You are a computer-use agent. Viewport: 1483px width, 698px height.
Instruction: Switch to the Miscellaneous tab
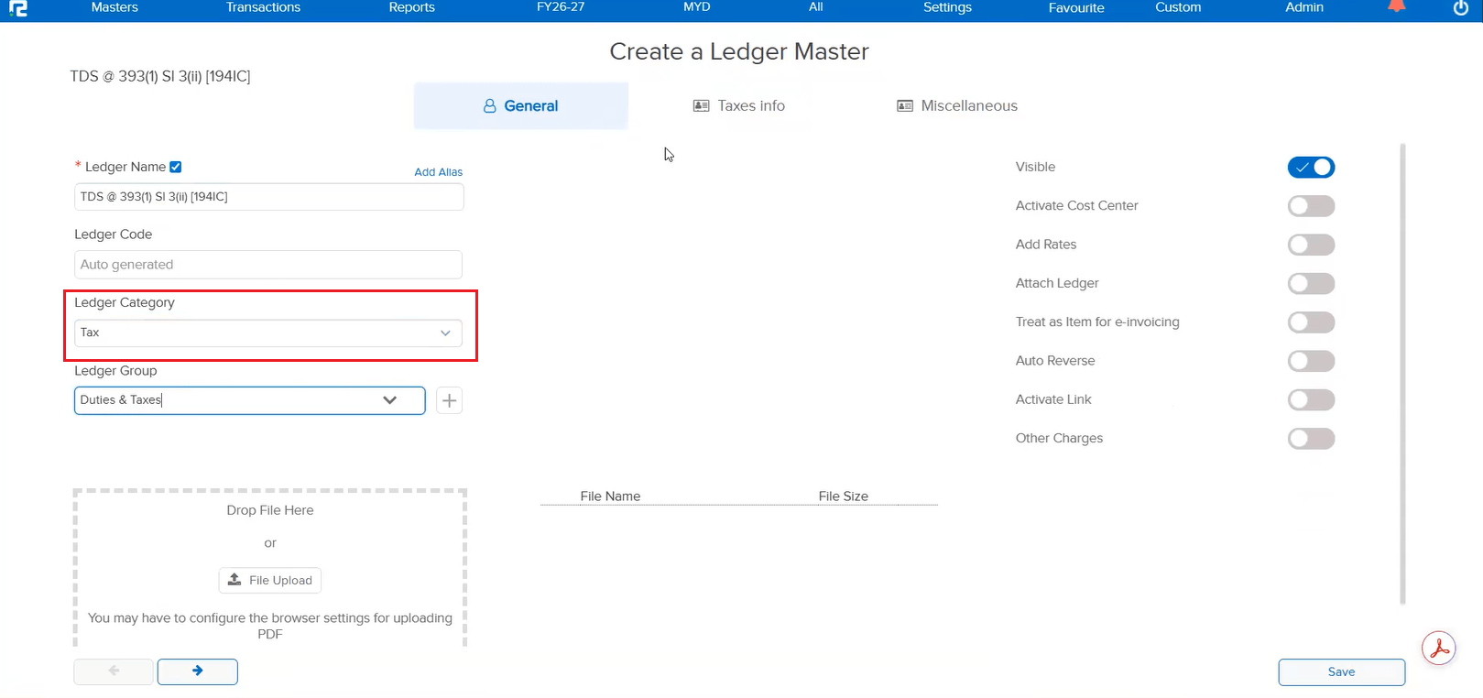click(957, 106)
